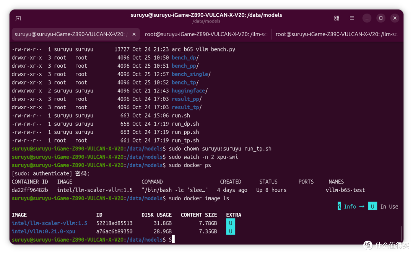Image resolution: width=413 pixels, height=254 pixels.
Task: Click the U badge in the intel/vllm:0.21.0-xpu row
Action: (x=231, y=231)
